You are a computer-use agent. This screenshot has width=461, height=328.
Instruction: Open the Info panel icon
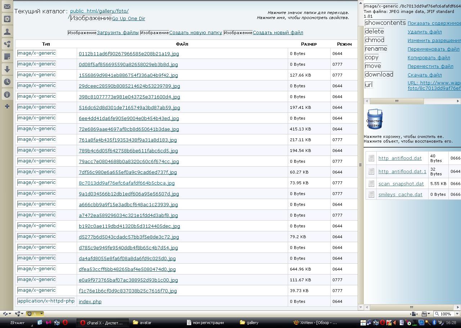click(7, 94)
